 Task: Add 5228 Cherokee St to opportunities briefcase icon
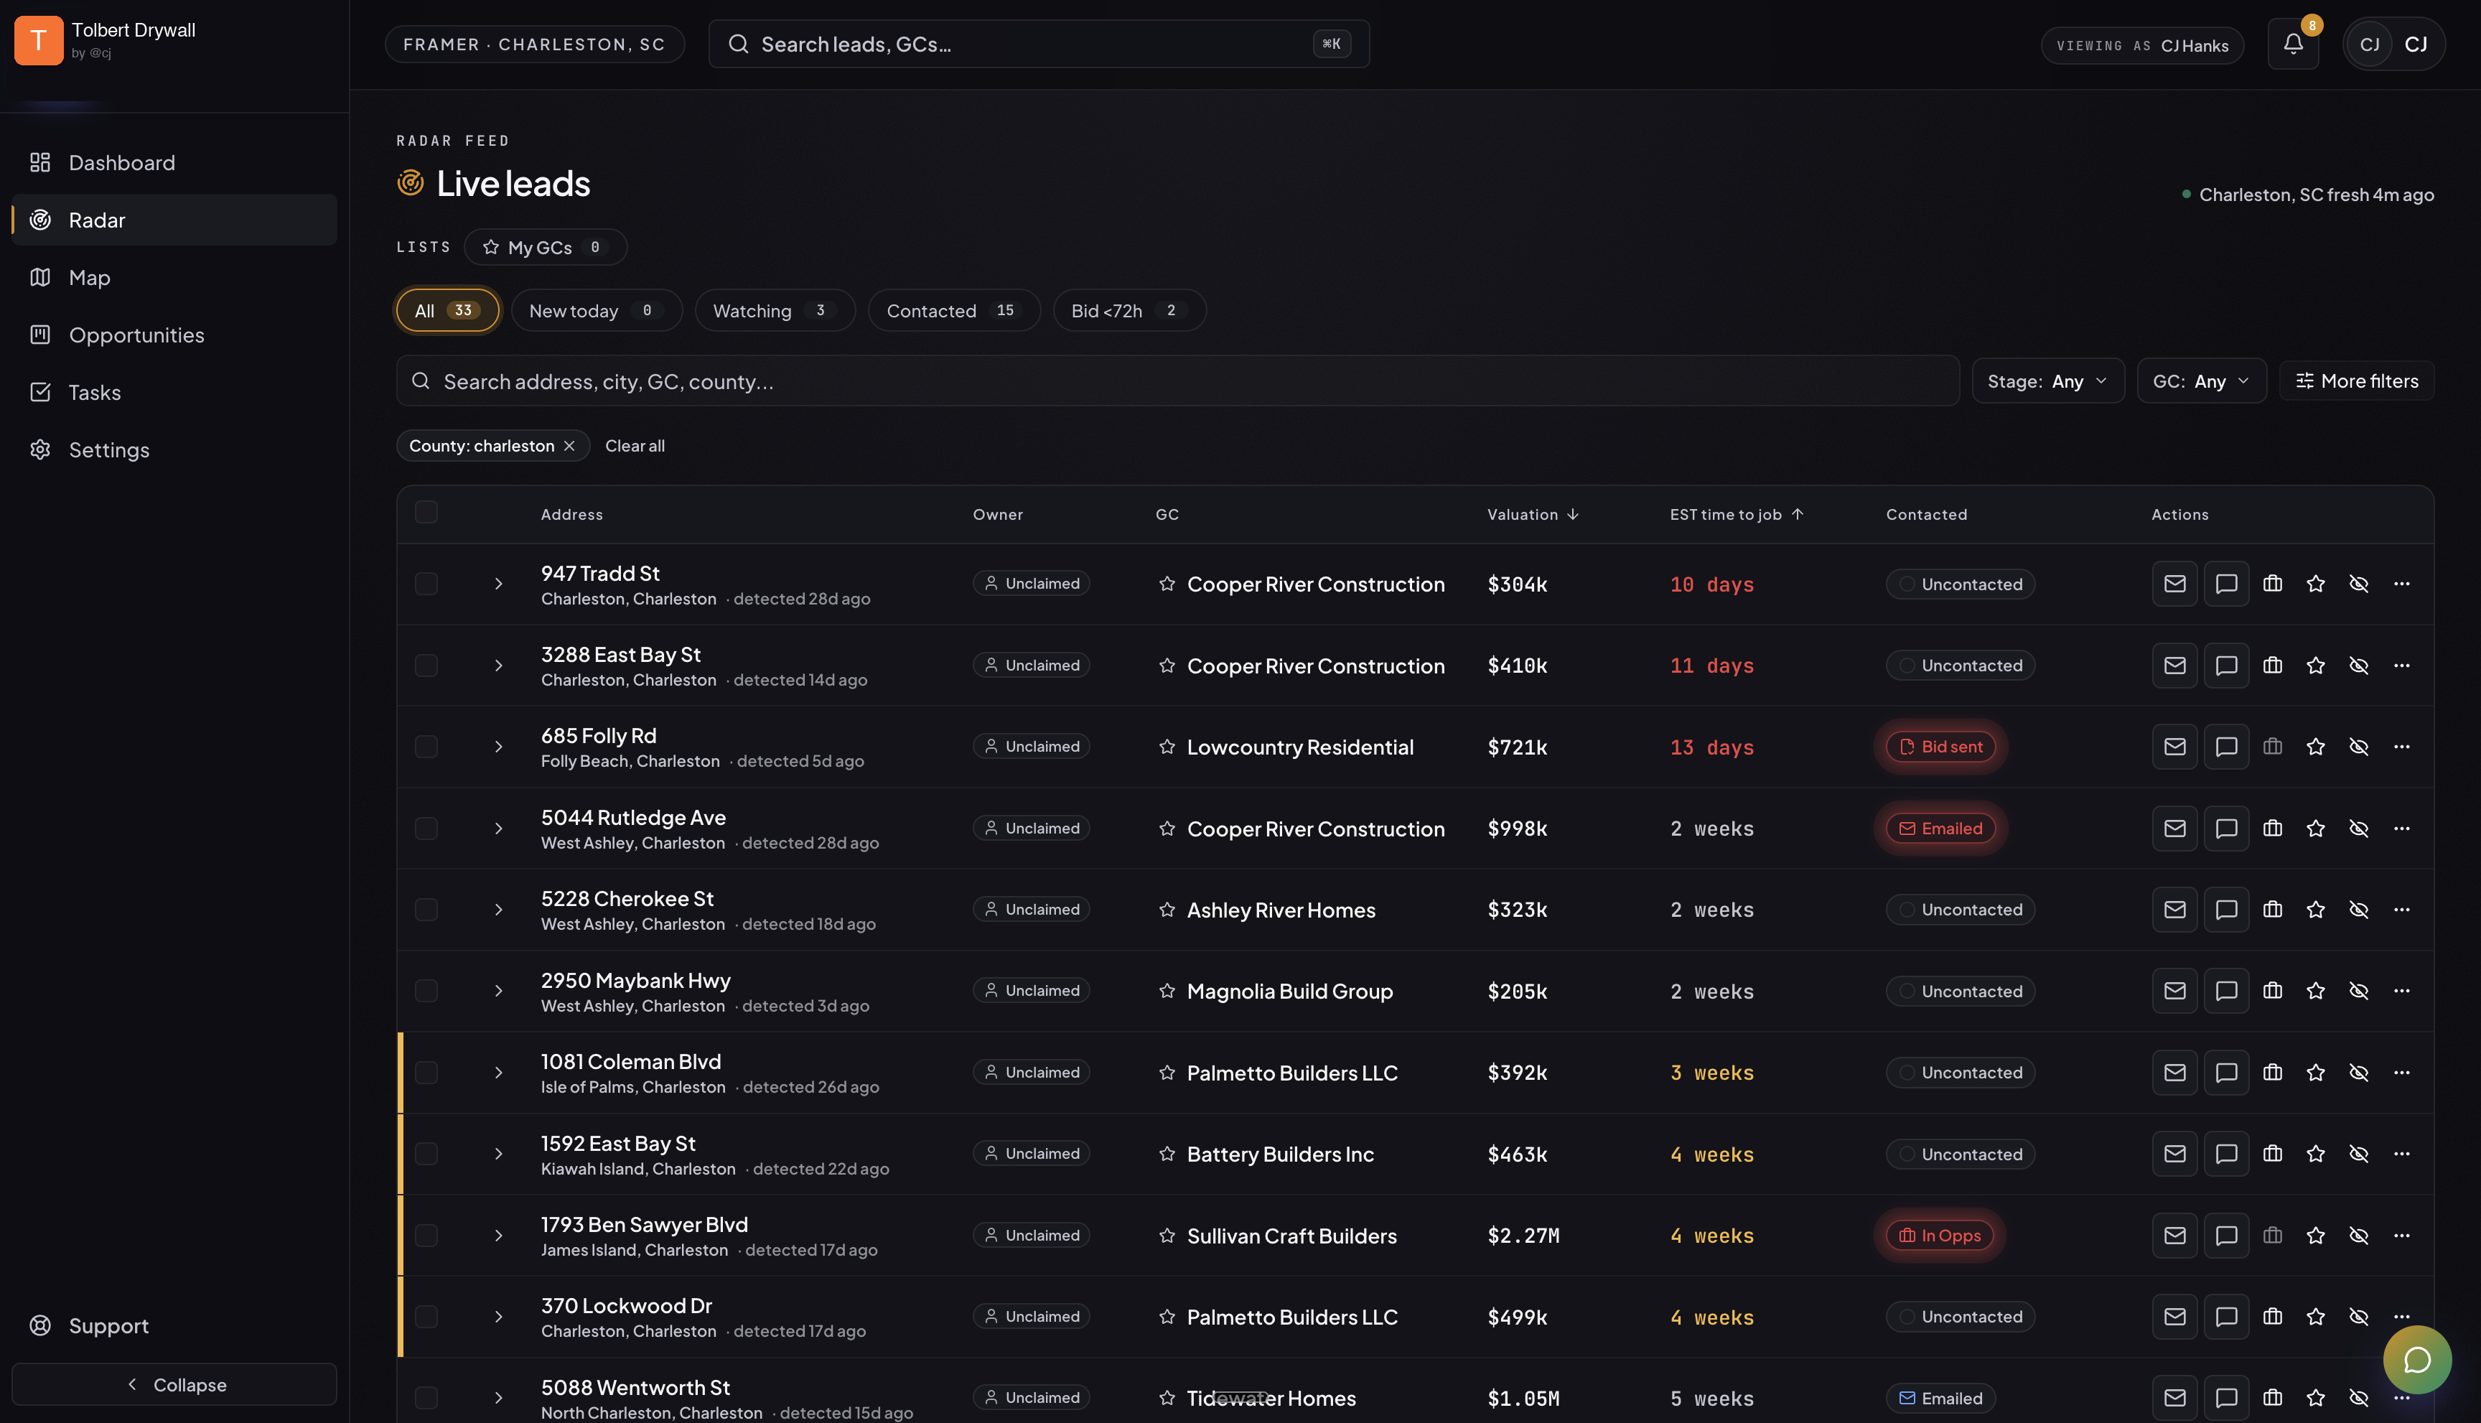coord(2273,910)
